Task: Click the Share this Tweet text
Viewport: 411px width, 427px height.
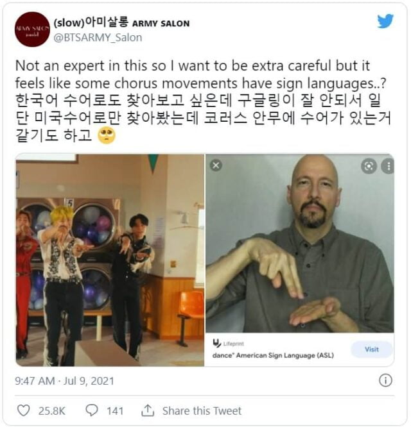Action: click(202, 411)
